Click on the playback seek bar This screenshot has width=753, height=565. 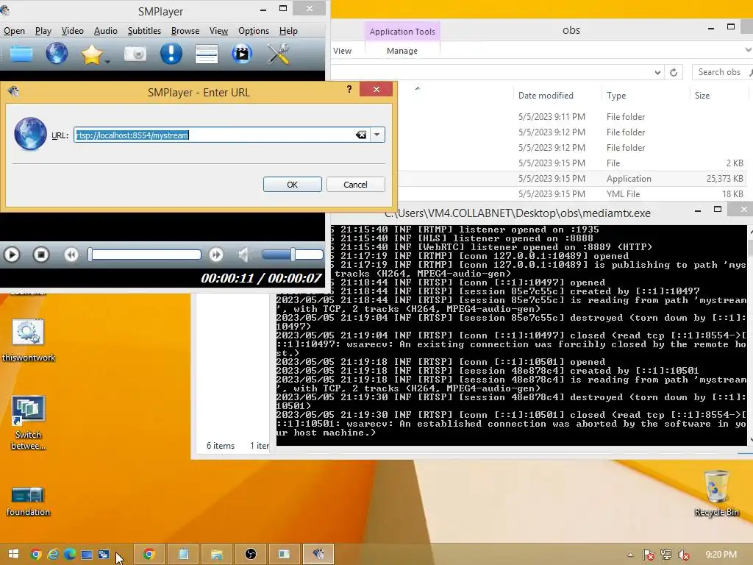click(144, 254)
